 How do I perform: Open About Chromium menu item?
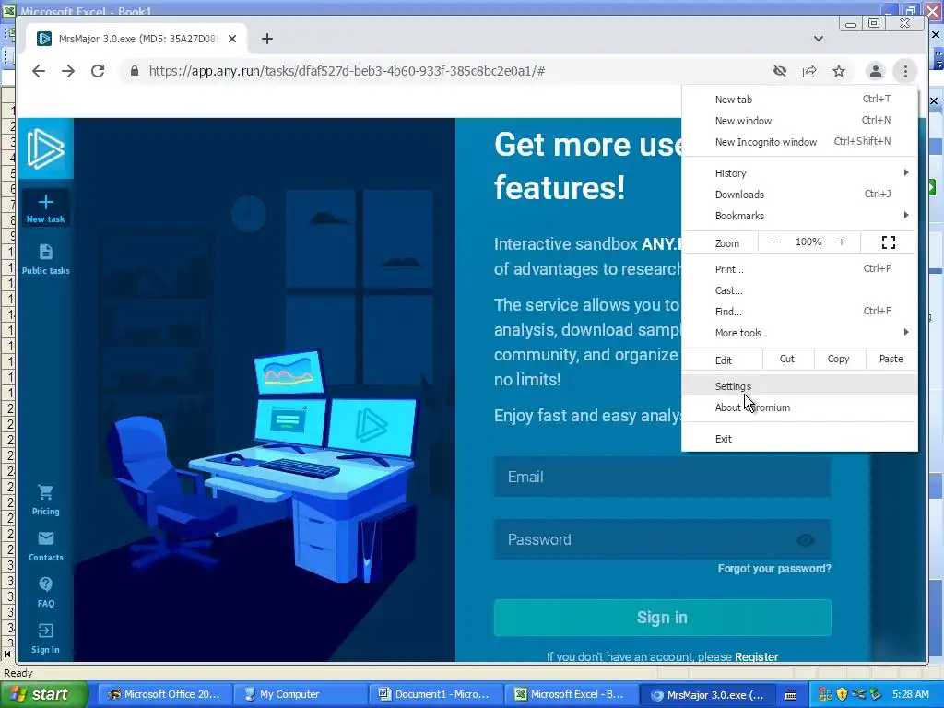pos(799,407)
